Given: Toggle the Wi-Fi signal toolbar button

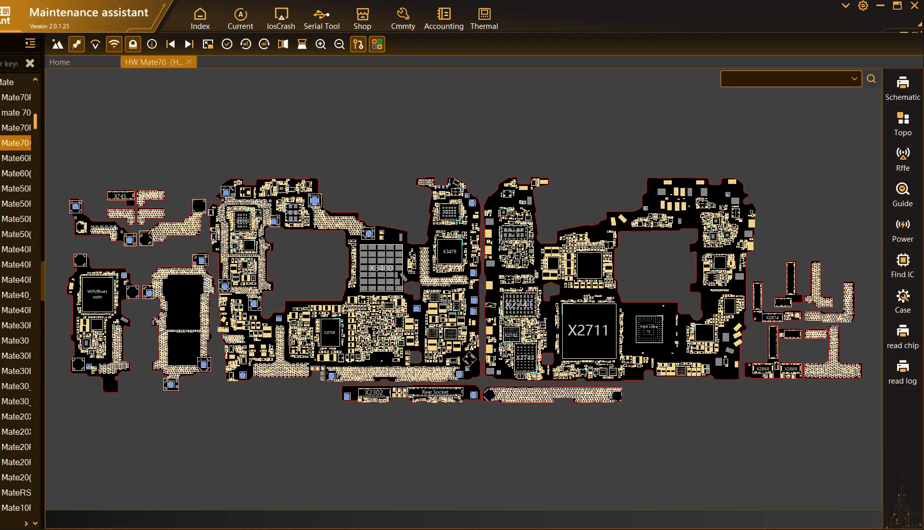Looking at the screenshot, I should click(114, 45).
